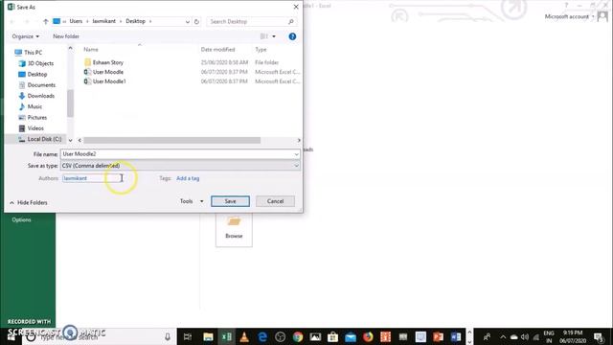The width and height of the screenshot is (613, 345).
Task: Go up one folder level
Action: pos(46,21)
